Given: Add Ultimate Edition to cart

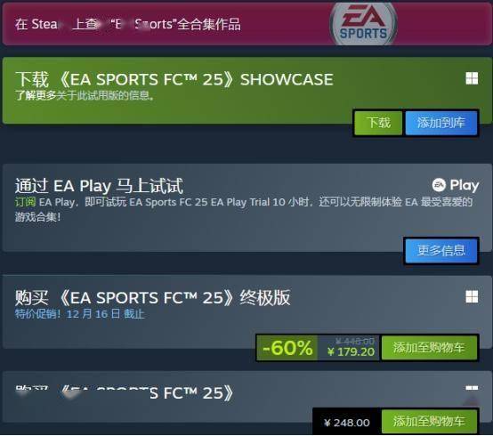Looking at the screenshot, I should click(429, 348).
